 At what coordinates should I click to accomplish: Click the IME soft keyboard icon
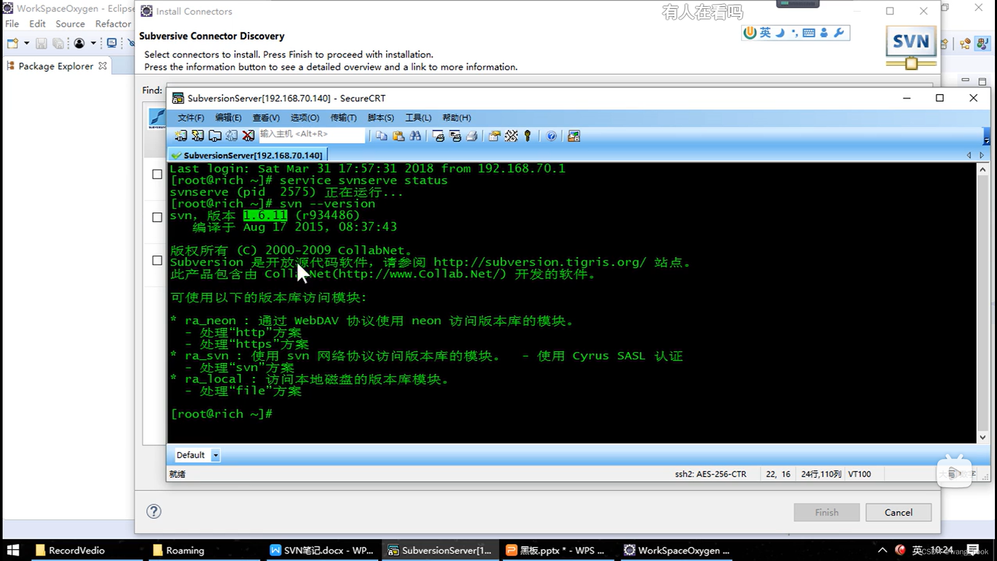(809, 33)
